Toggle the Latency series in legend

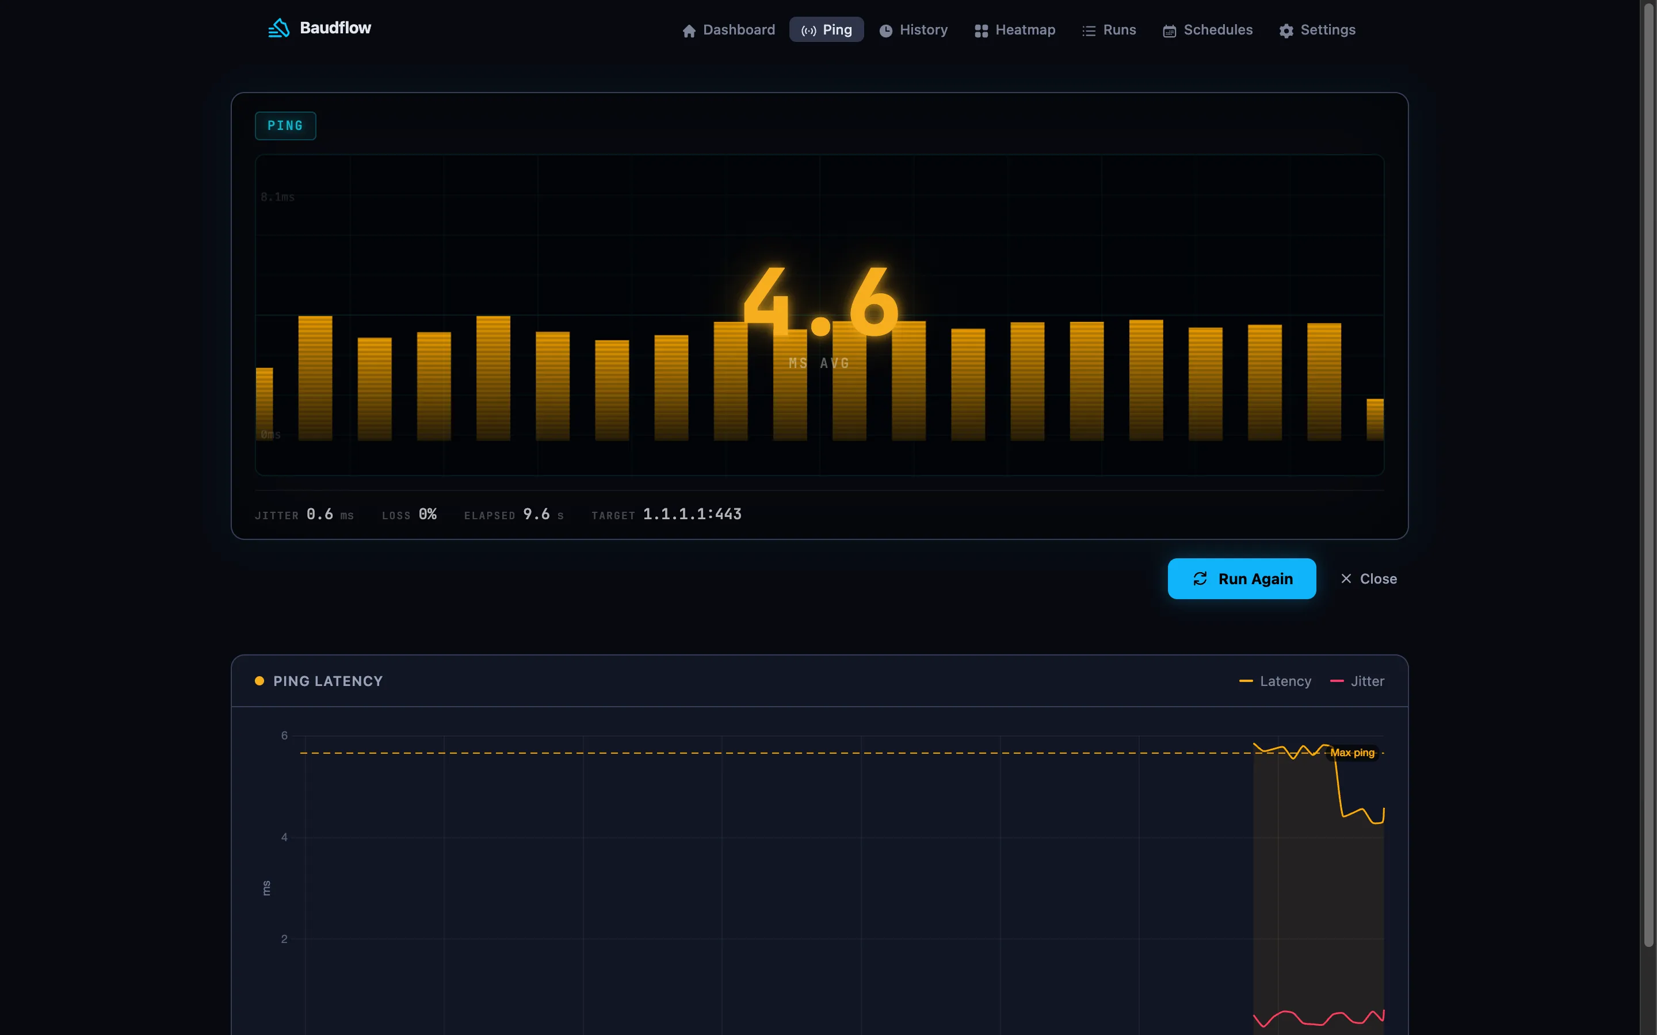(1275, 681)
